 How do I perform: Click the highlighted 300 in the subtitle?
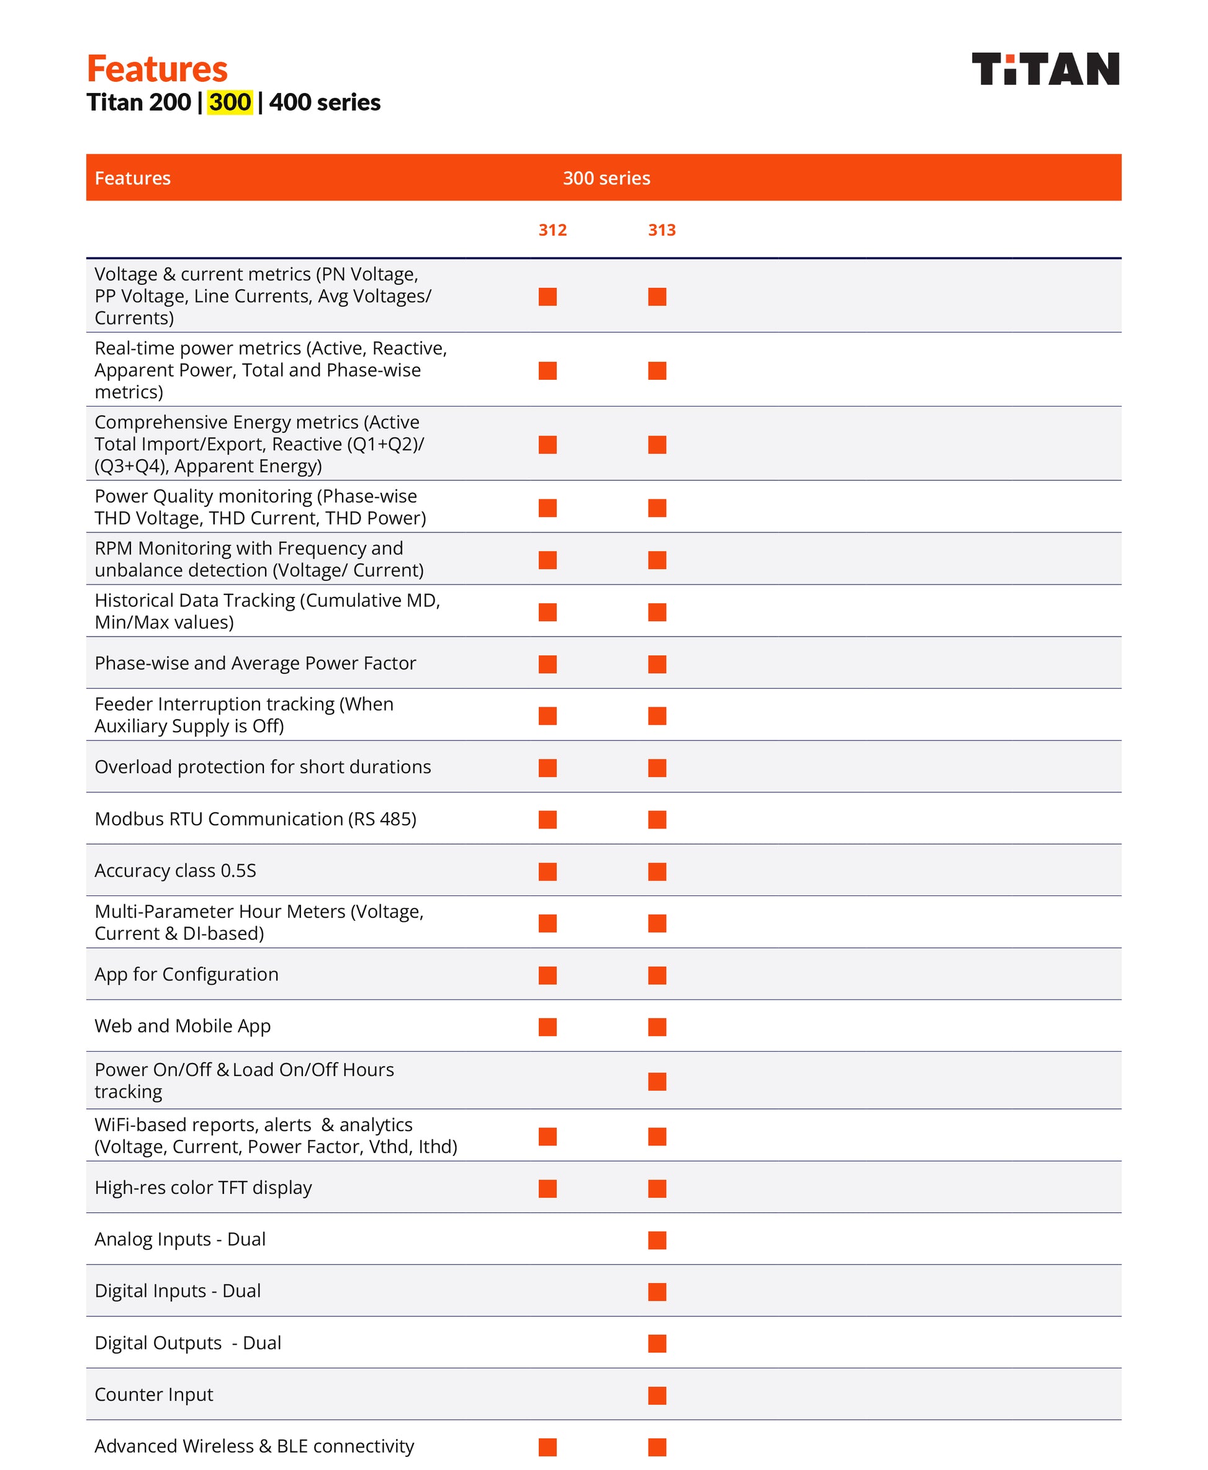(230, 102)
